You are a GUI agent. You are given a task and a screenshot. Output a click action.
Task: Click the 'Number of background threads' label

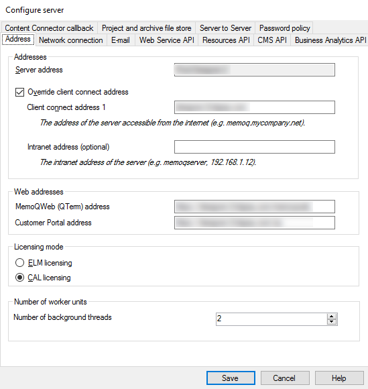click(62, 317)
